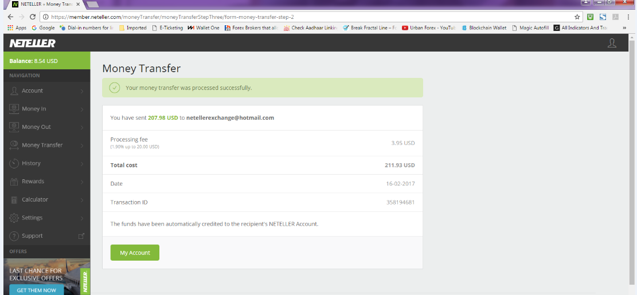Go back with browser back arrow
The image size is (637, 295).
[10, 17]
